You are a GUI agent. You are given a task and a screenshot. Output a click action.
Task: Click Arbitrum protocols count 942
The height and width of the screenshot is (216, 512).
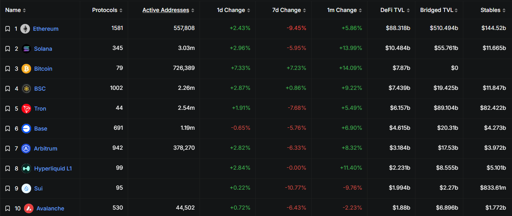point(118,148)
